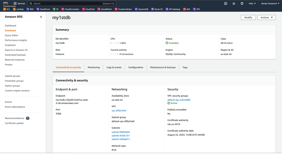This screenshot has width=282, height=154.
Task: Open the Maintenance & backups tab
Action: coord(163,67)
